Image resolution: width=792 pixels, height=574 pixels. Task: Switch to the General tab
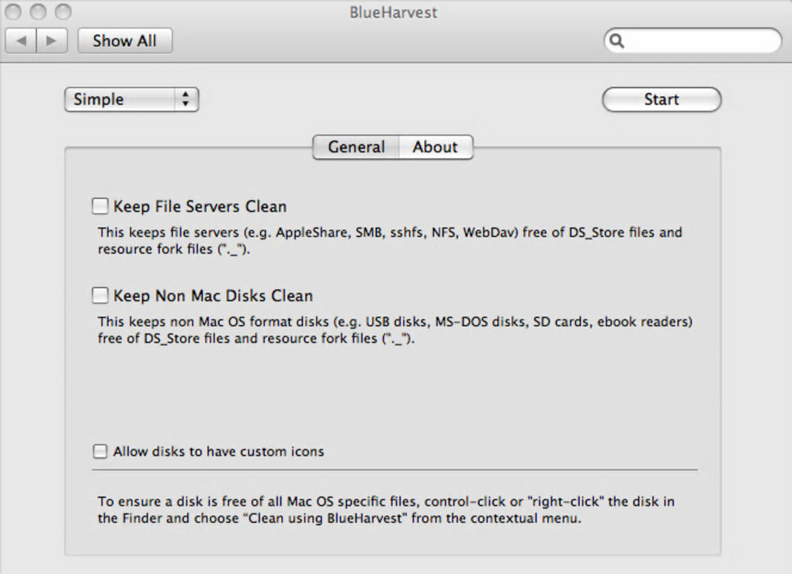click(356, 147)
